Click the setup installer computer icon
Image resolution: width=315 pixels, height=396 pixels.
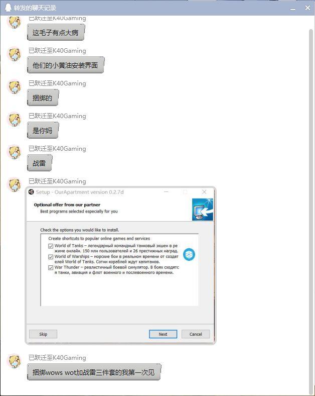coord(202,210)
